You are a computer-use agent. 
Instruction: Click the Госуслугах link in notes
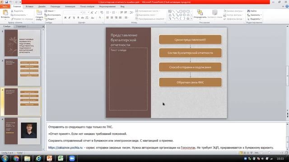tap(188, 148)
